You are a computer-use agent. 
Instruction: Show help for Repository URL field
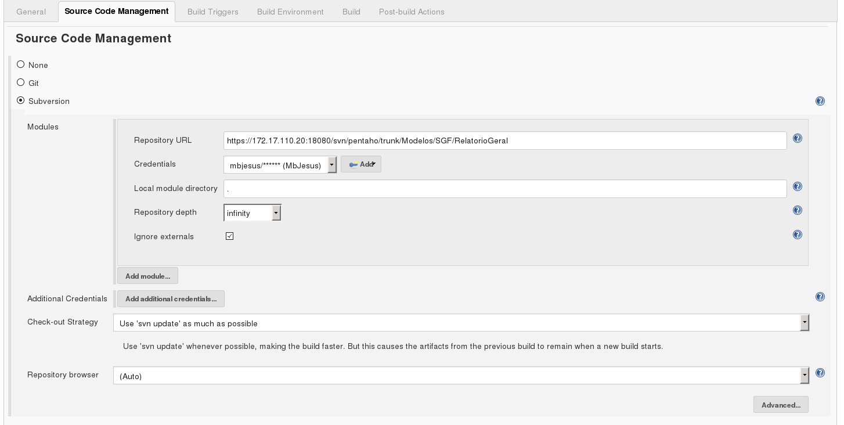(x=797, y=139)
